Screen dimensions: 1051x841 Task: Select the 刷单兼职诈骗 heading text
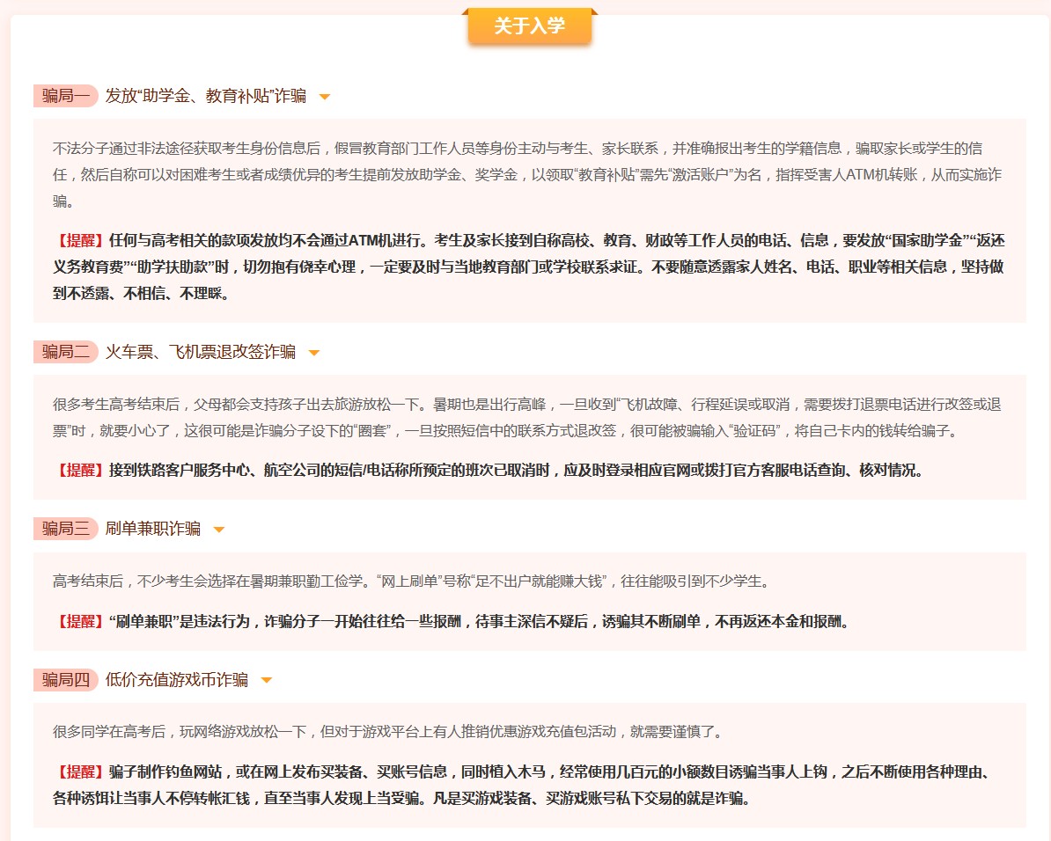[153, 529]
